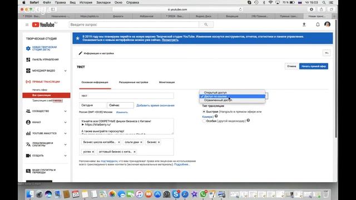The height and width of the screenshot is (200, 356).
Task: Switch to Расширенные настройки tab
Action: click(133, 82)
